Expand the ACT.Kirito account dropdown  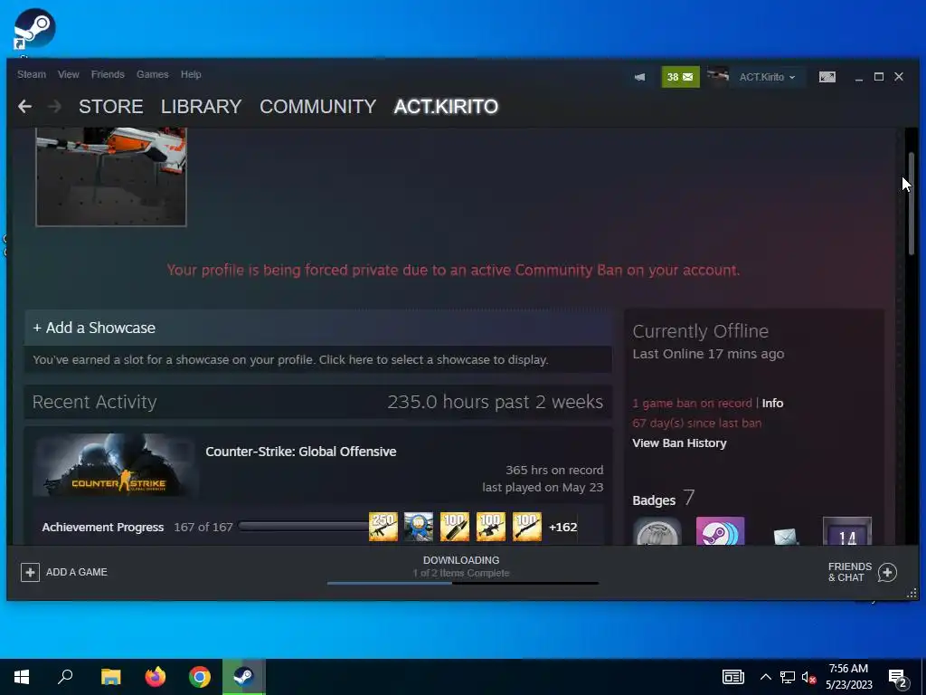(x=767, y=77)
